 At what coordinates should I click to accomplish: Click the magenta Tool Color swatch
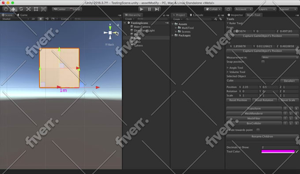tap(278, 151)
